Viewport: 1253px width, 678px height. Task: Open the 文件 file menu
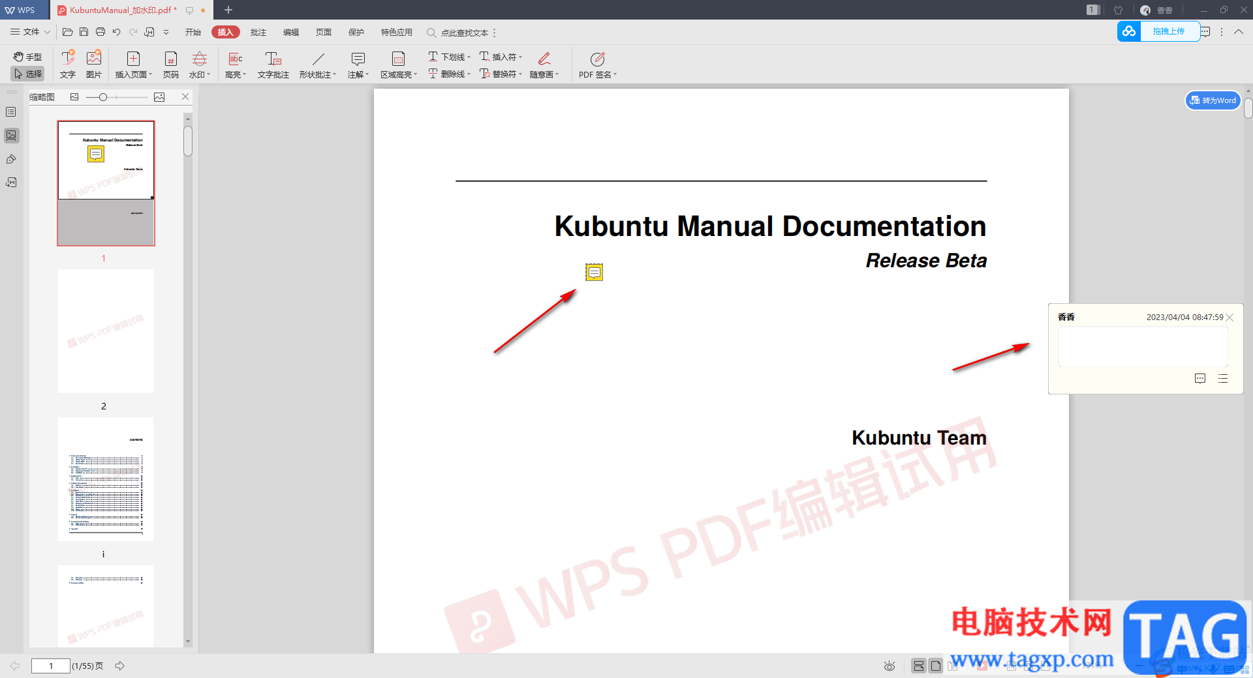[x=29, y=32]
